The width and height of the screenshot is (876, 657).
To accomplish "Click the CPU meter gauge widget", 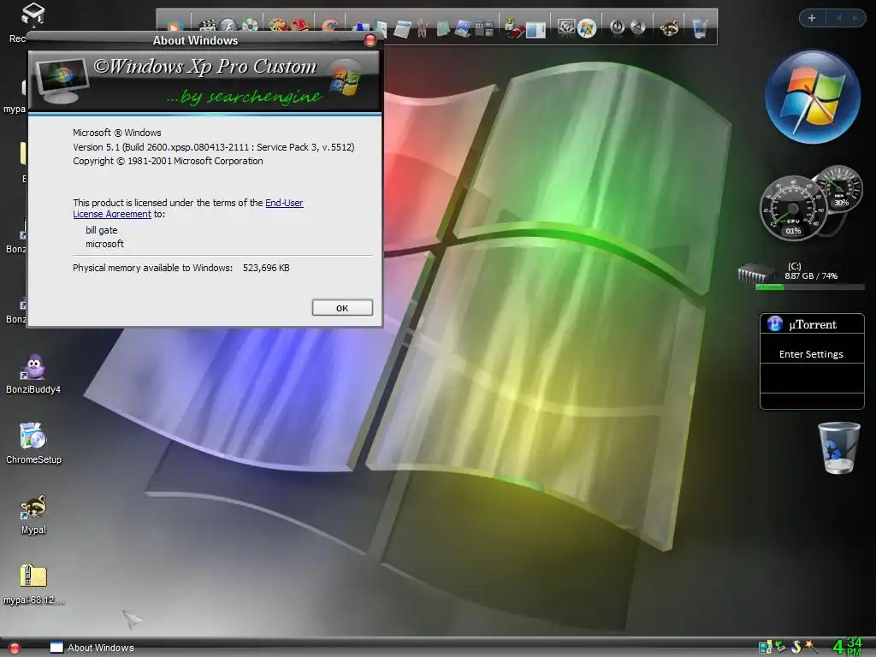I will [x=792, y=208].
